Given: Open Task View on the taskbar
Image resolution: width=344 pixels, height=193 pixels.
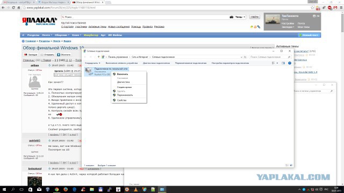Looking at the screenshot, I should point(21,189).
